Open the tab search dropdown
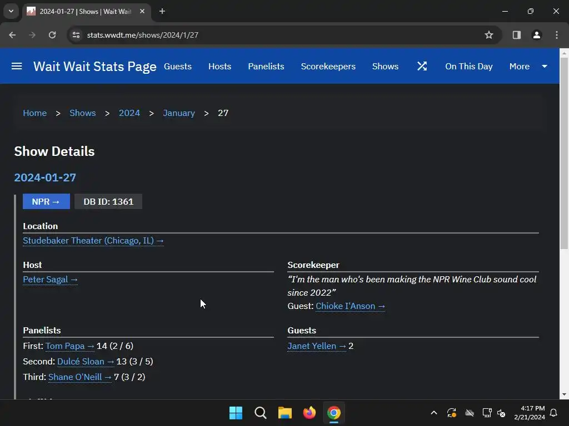569x426 pixels. (x=11, y=11)
